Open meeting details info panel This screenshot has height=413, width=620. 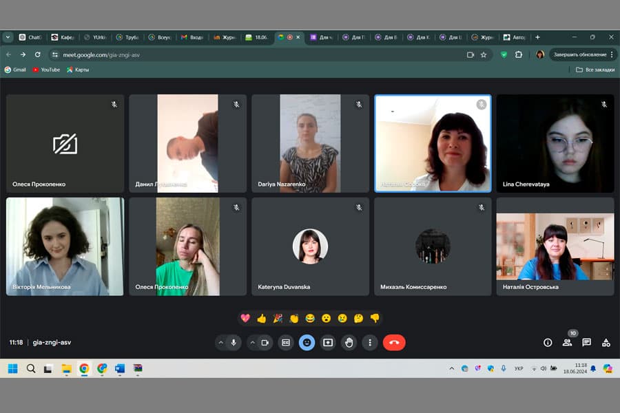point(548,343)
